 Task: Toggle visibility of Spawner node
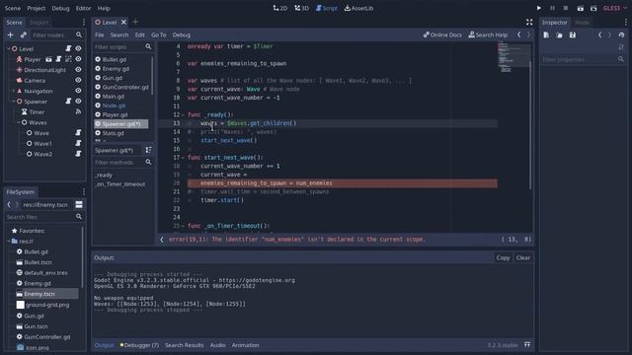(78, 101)
